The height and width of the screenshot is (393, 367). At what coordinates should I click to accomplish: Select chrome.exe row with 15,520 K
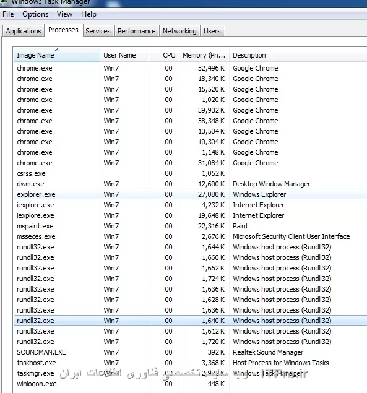[191, 89]
